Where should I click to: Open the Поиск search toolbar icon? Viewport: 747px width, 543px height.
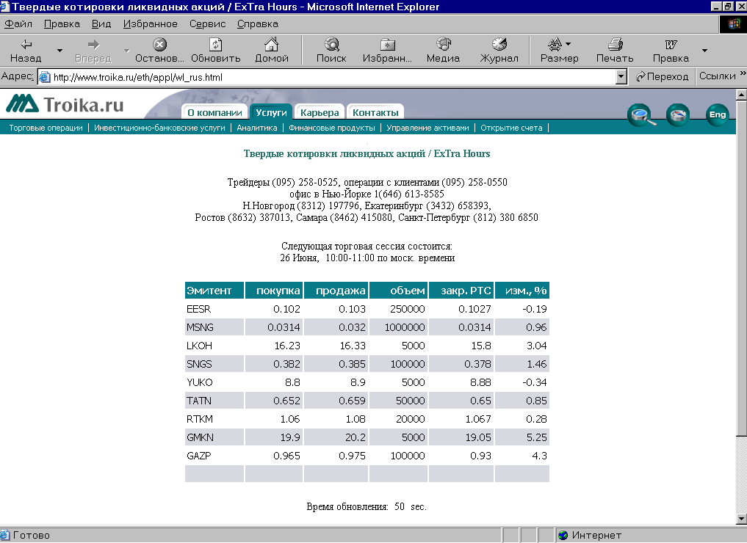tap(331, 45)
